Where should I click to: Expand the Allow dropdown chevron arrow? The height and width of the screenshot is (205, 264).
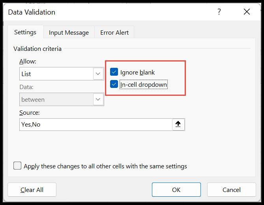[98, 74]
